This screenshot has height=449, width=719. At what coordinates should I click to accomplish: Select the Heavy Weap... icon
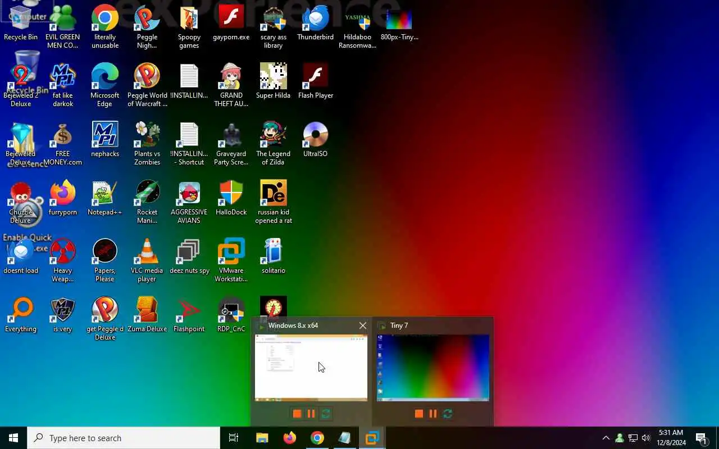pos(62,260)
